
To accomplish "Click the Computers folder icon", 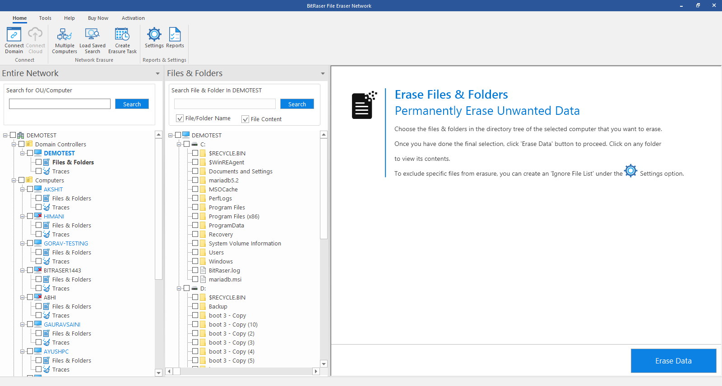I will (x=29, y=180).
